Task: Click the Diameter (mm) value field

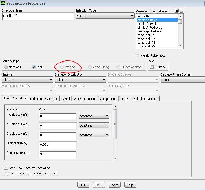Action: click(x=58, y=145)
